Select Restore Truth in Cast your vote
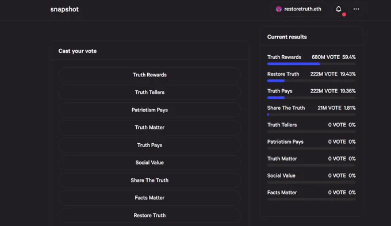This screenshot has width=391, height=226. click(x=149, y=216)
